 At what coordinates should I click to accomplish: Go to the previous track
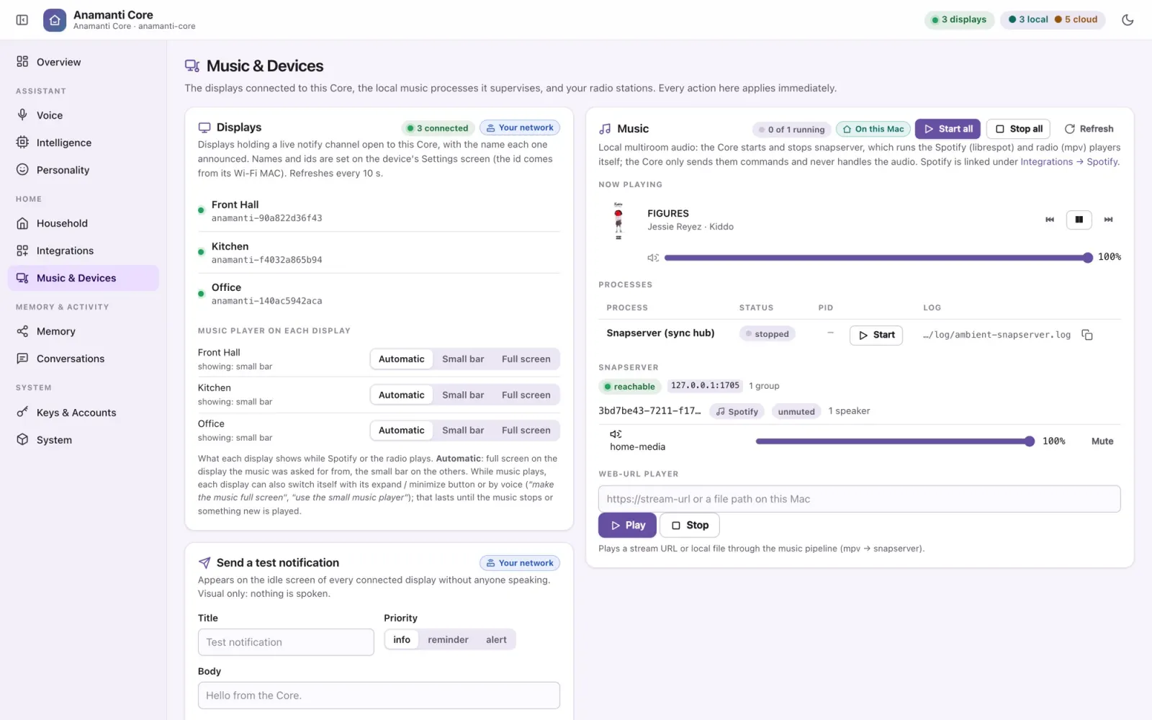[x=1050, y=220]
